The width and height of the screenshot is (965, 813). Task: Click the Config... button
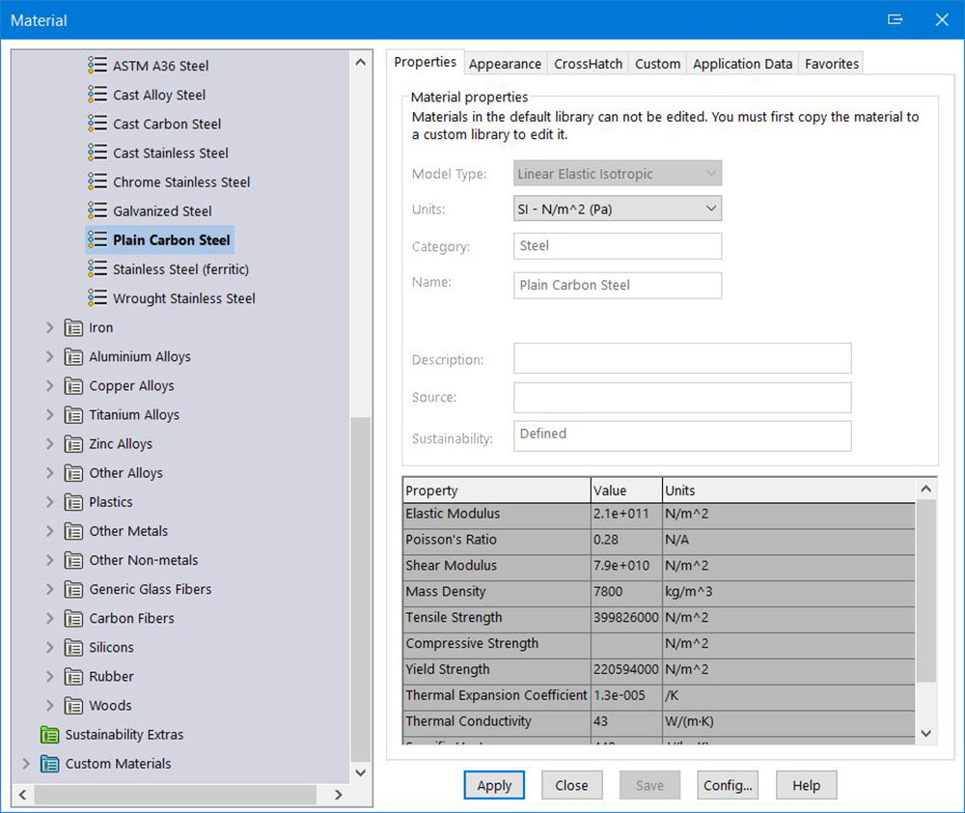(x=728, y=785)
